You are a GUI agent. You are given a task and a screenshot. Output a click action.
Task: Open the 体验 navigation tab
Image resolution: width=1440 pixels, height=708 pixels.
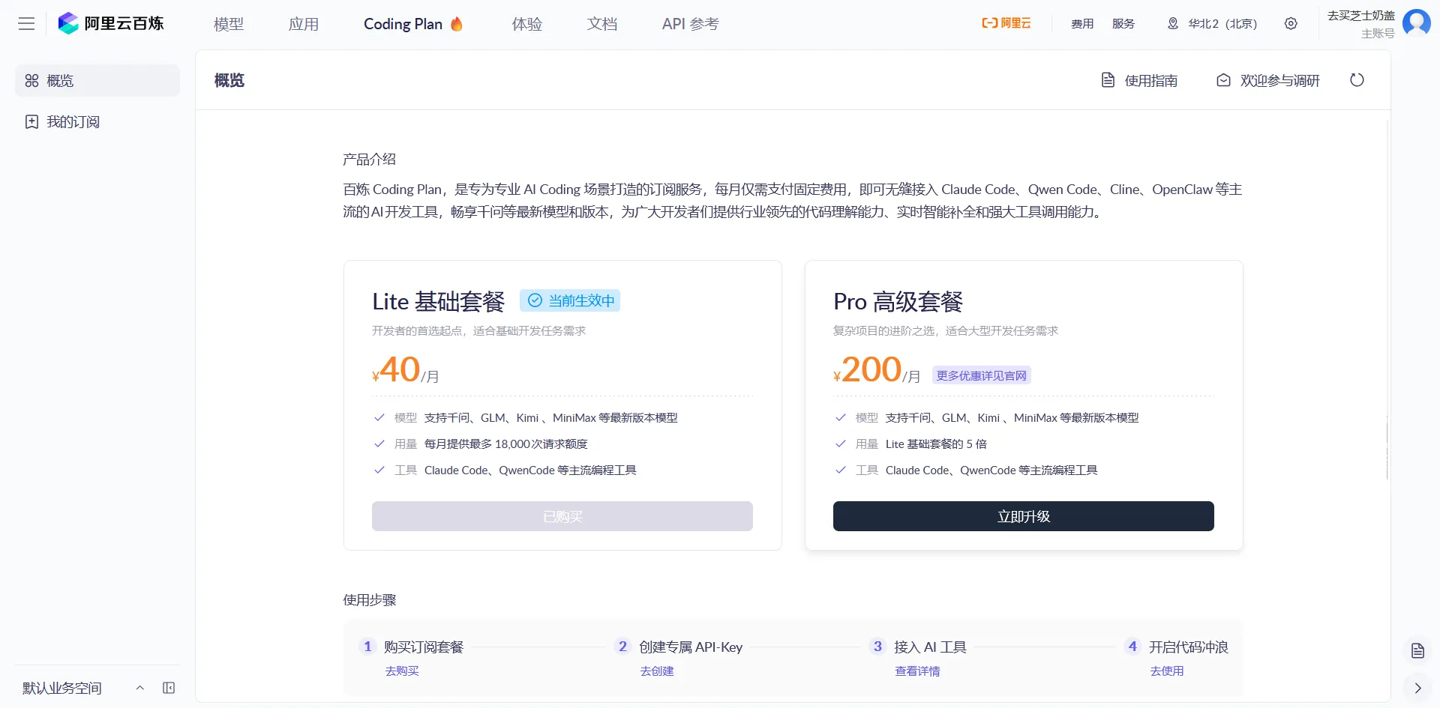pyautogui.click(x=527, y=24)
